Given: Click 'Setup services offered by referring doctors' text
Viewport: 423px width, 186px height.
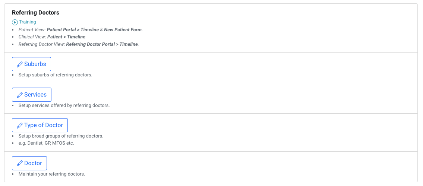Looking at the screenshot, I should coord(64,105).
